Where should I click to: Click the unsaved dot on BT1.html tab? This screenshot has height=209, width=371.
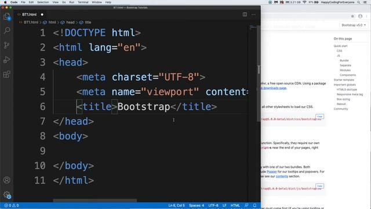tap(42, 15)
